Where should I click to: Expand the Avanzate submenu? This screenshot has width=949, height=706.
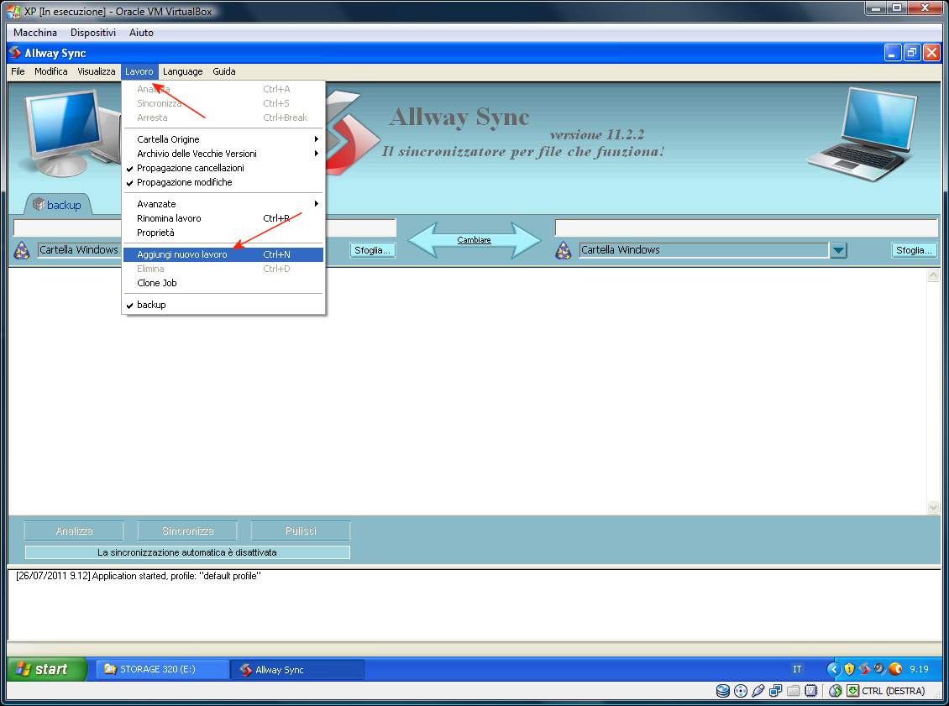(223, 204)
